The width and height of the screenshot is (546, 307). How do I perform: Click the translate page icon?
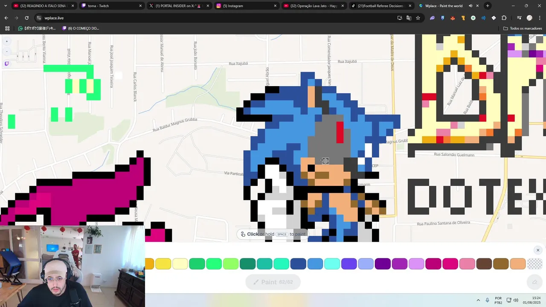409,18
